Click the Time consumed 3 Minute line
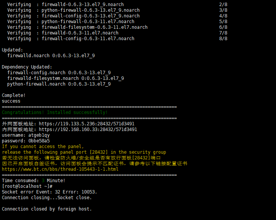276x220 pixels. click(33, 181)
